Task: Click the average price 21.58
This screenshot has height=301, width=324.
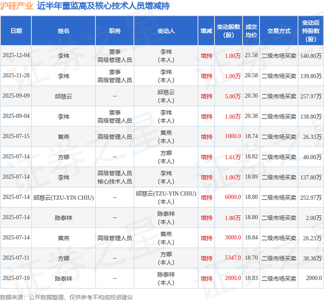Action: click(251, 55)
